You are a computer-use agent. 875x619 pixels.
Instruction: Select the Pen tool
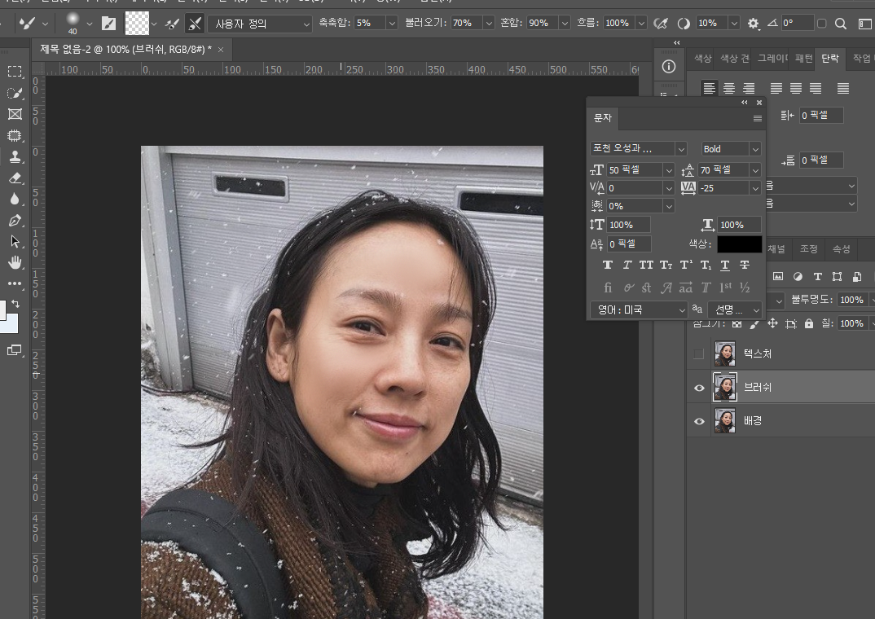pyautogui.click(x=16, y=221)
